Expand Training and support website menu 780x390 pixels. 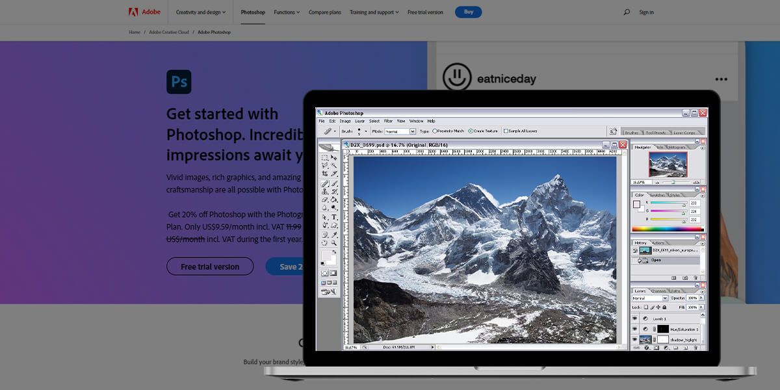tap(374, 12)
